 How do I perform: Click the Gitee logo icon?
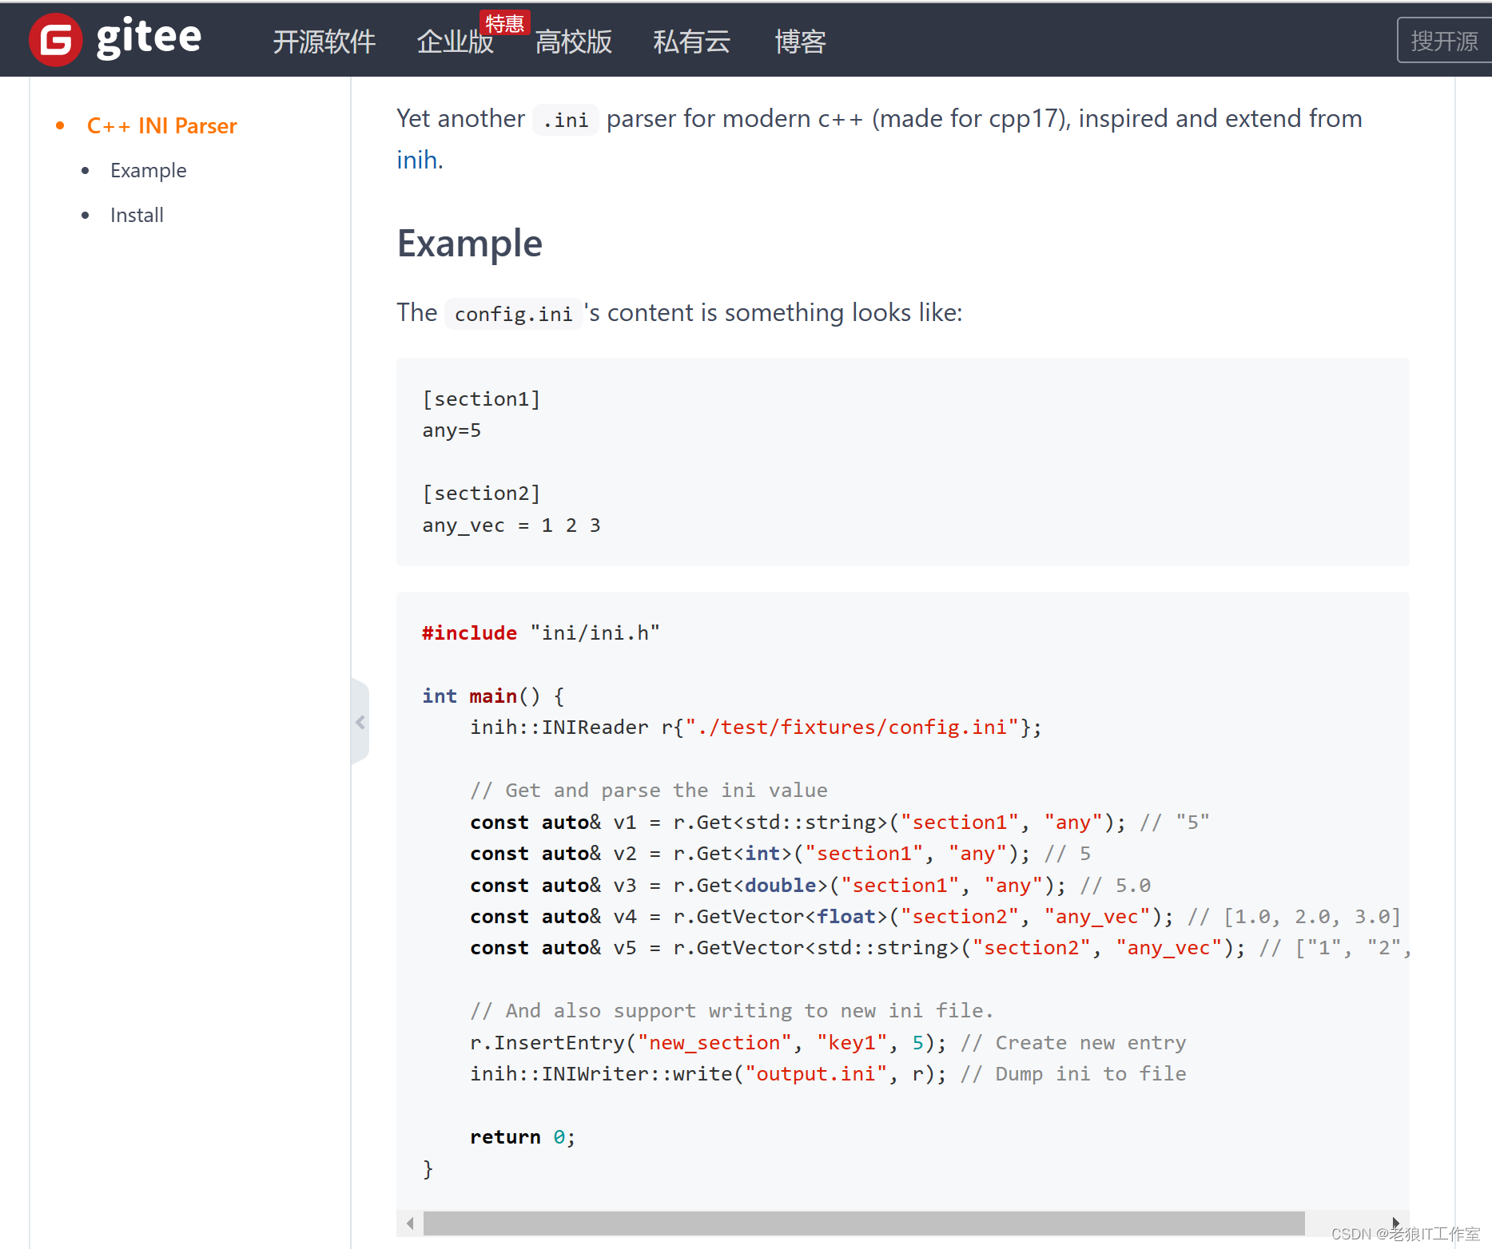click(x=55, y=40)
